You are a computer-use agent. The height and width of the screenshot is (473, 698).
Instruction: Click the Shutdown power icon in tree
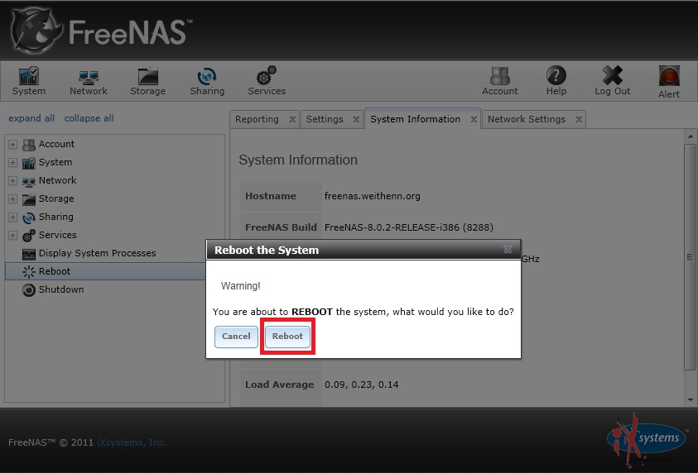[x=28, y=290]
